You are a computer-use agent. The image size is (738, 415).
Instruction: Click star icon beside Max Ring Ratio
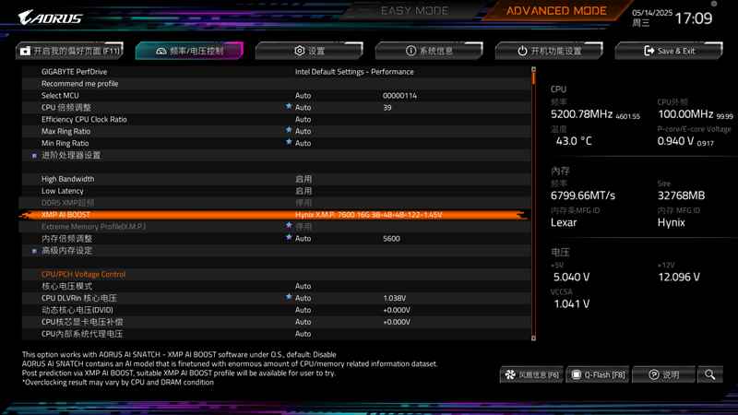pyautogui.click(x=289, y=130)
